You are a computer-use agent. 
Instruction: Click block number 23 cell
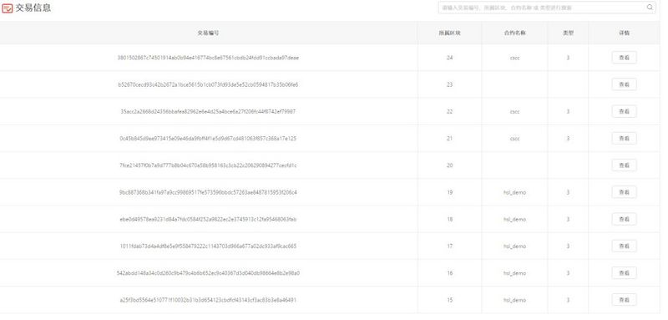pos(449,84)
